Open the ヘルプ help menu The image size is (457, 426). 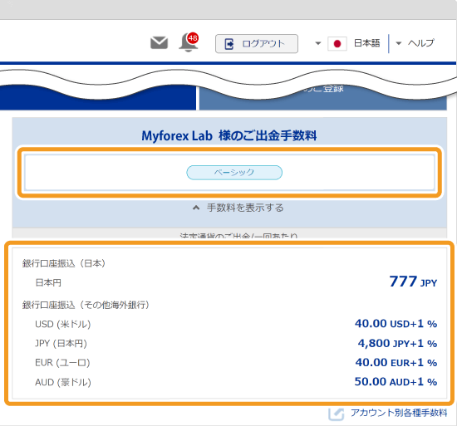point(421,43)
